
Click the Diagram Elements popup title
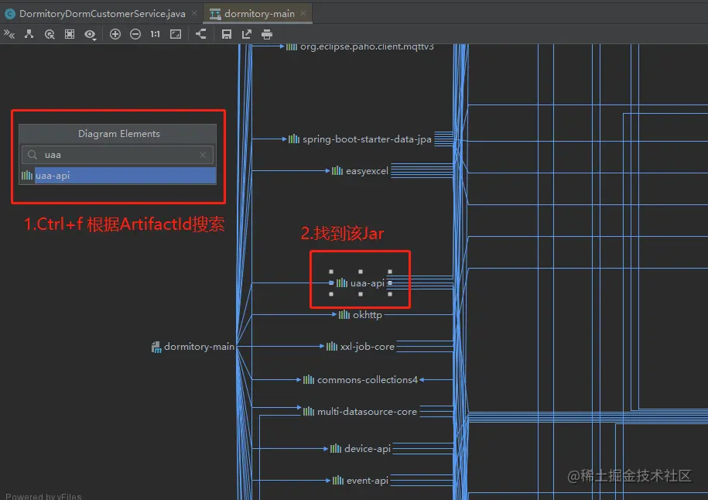(x=118, y=134)
